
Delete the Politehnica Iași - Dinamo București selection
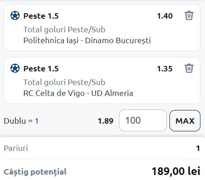point(189,15)
